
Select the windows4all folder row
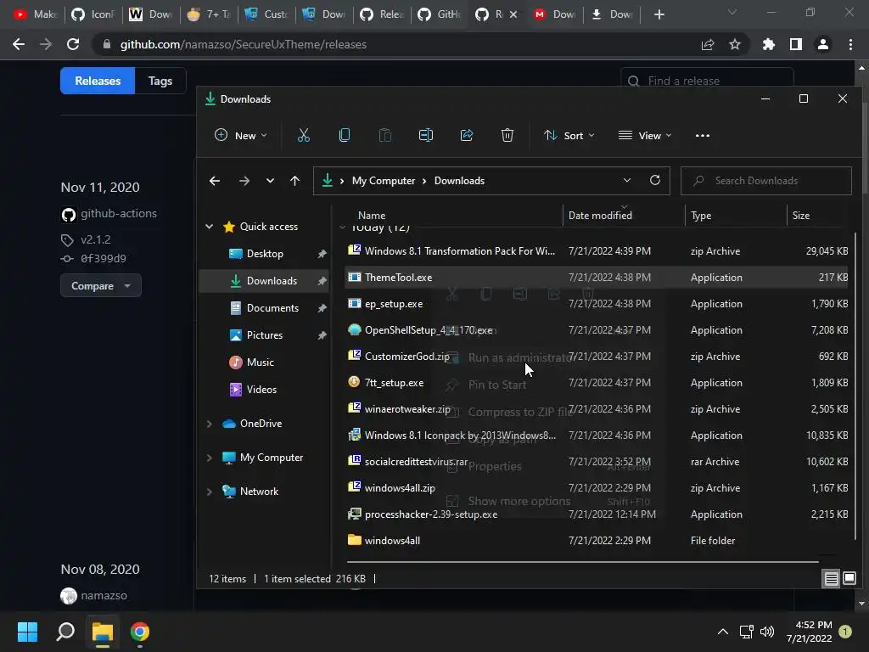tap(597, 541)
